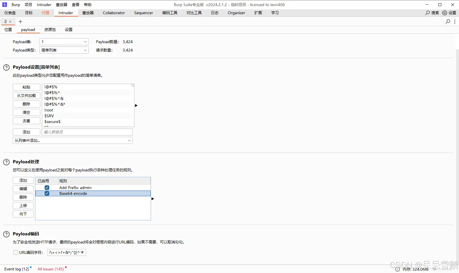Click the arrow beside processing rules table
Screen dimensions: 459x273
point(153,199)
